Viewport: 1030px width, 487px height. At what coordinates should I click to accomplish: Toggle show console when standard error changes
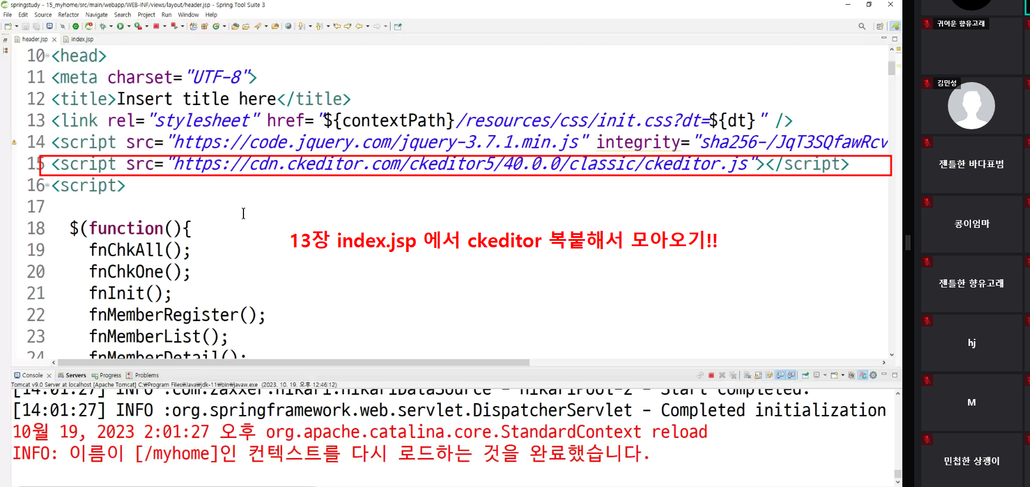[x=791, y=375]
